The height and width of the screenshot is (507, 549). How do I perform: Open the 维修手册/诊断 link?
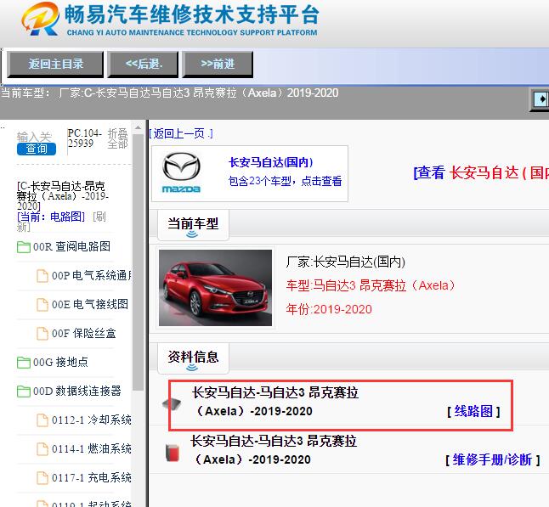coord(492,459)
